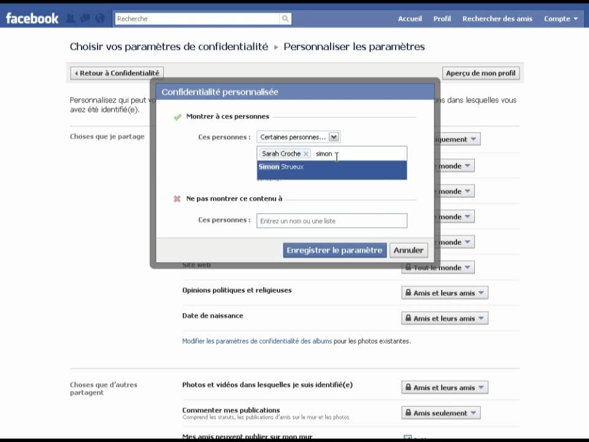This screenshot has width=589, height=442.
Task: Open messages icon in header
Action: click(85, 18)
